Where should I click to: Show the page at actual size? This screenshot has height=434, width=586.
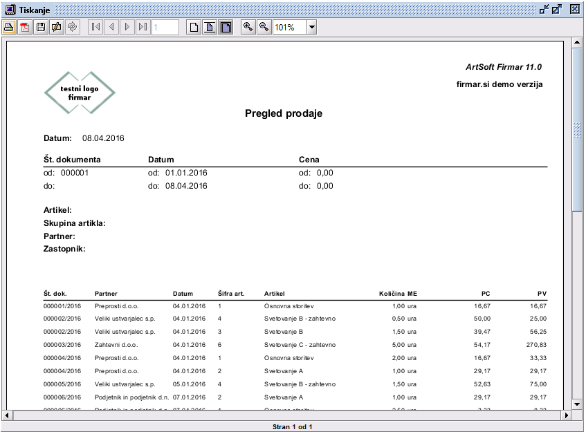point(194,27)
